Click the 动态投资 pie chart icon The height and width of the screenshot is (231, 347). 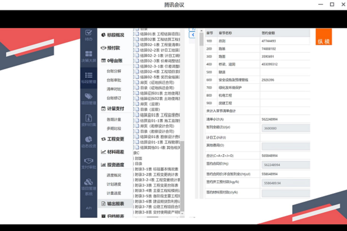click(x=88, y=142)
